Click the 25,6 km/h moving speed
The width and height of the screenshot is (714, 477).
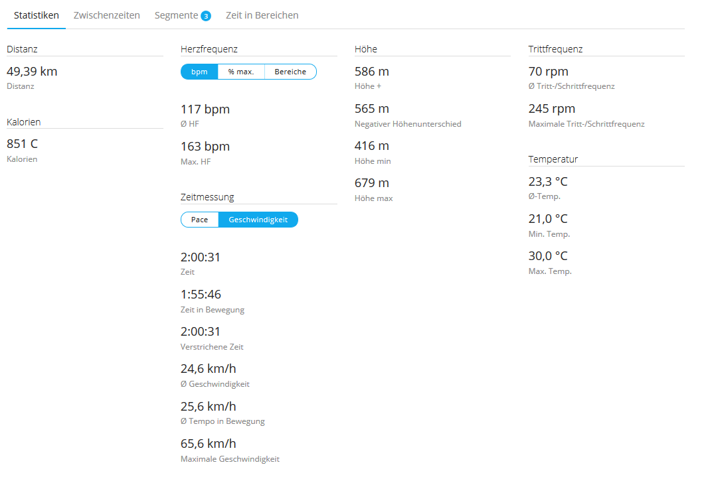[208, 406]
